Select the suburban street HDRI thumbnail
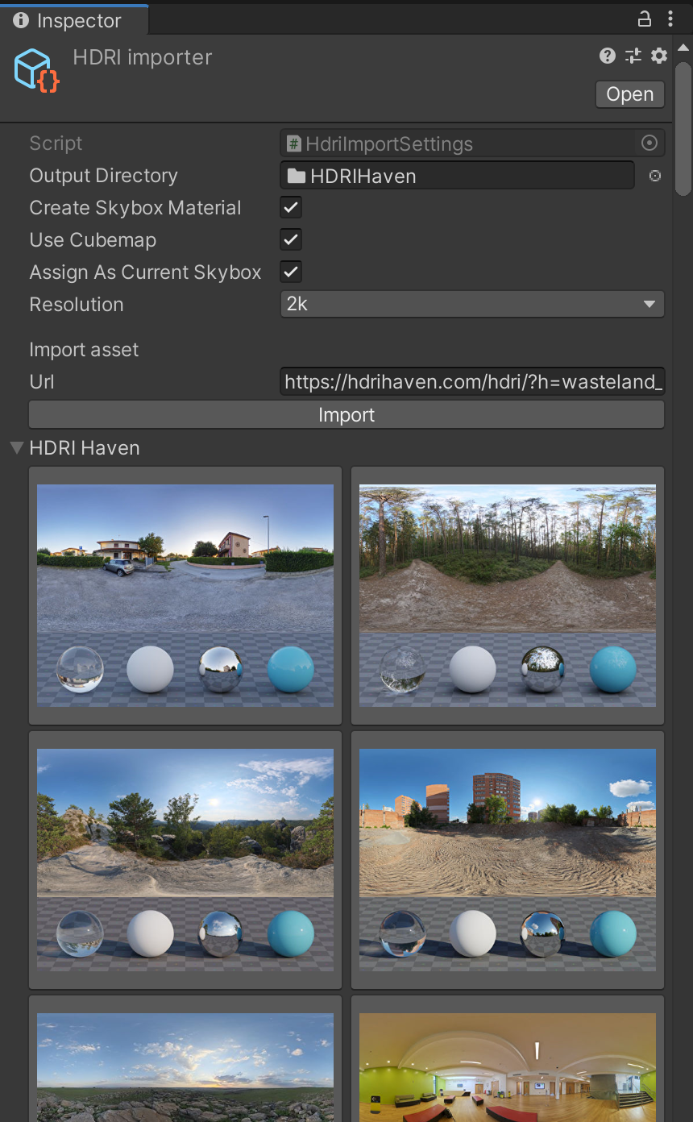The image size is (693, 1122). click(x=185, y=596)
